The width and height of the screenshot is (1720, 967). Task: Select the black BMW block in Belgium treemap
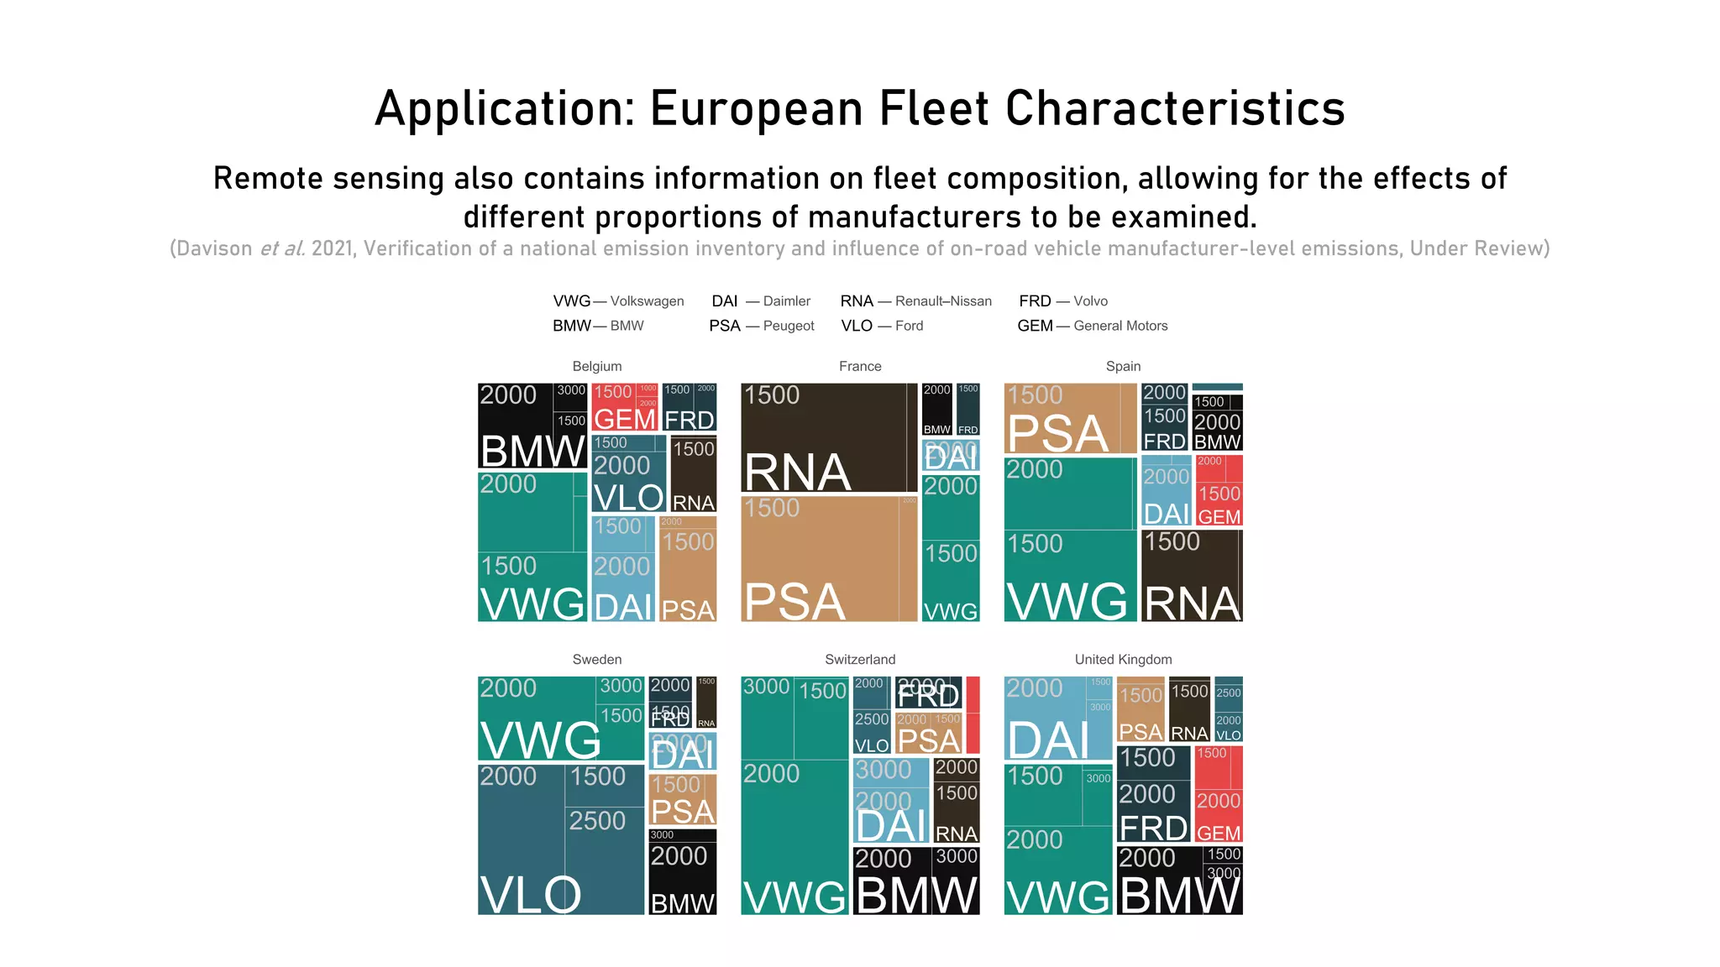[x=532, y=426]
